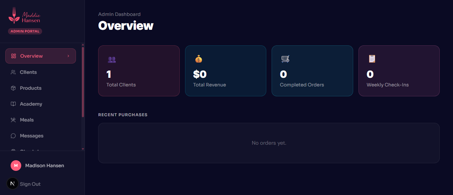
Task: Click the sidebar scrollbar thumb
Action: [83, 82]
